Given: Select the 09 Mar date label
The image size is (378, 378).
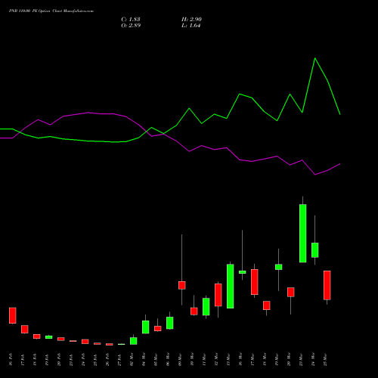Looking at the screenshot, I should pyautogui.click(x=180, y=359).
